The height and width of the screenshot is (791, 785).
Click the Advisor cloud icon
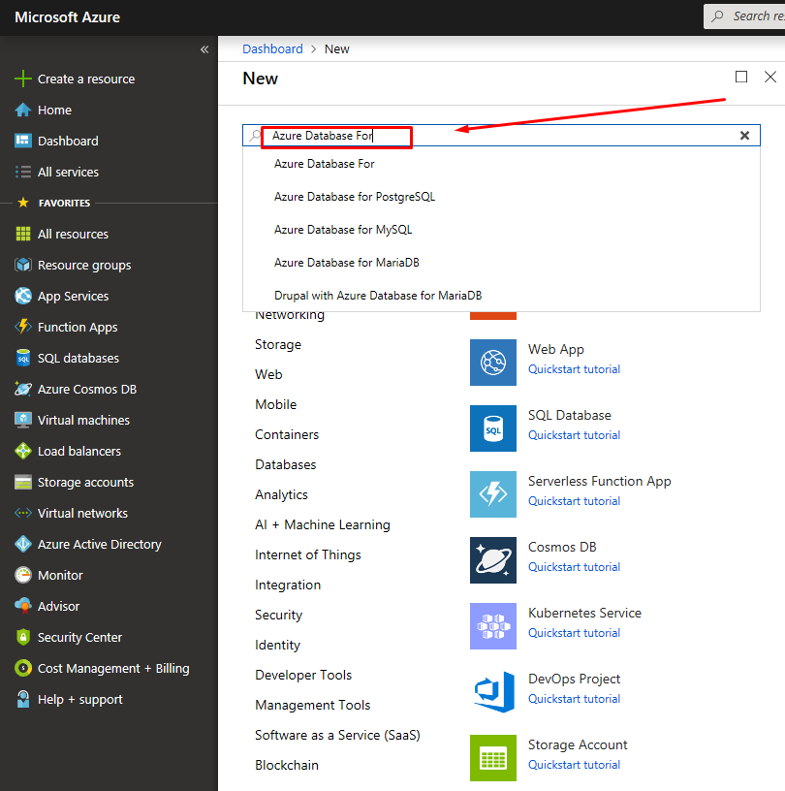(x=23, y=606)
